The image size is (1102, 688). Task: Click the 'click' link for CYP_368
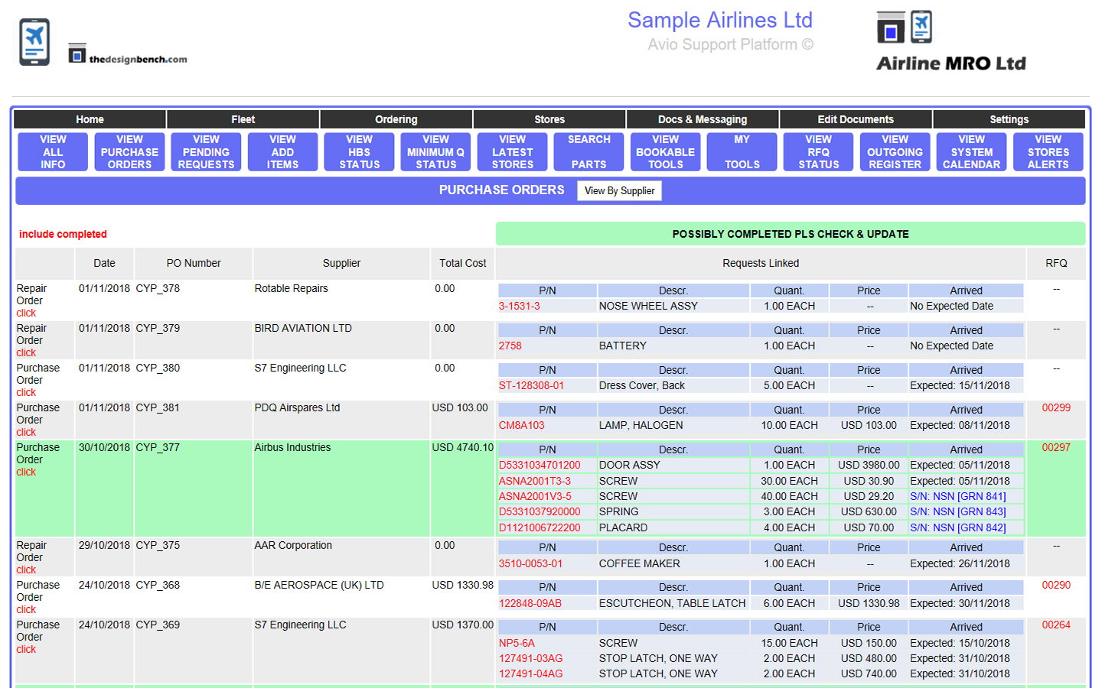[x=26, y=609]
